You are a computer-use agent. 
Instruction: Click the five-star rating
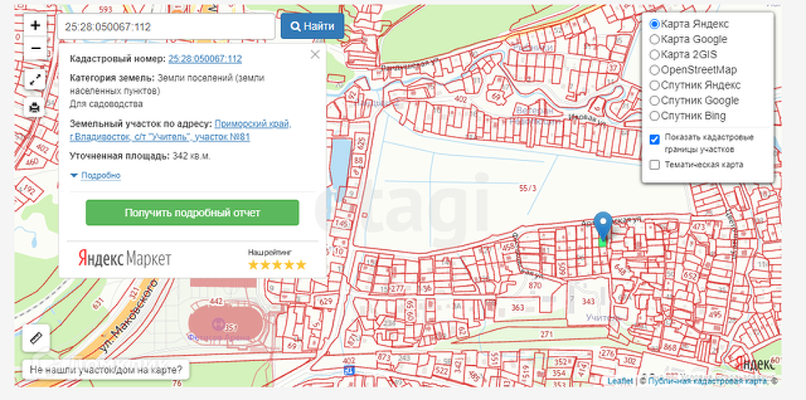277,265
